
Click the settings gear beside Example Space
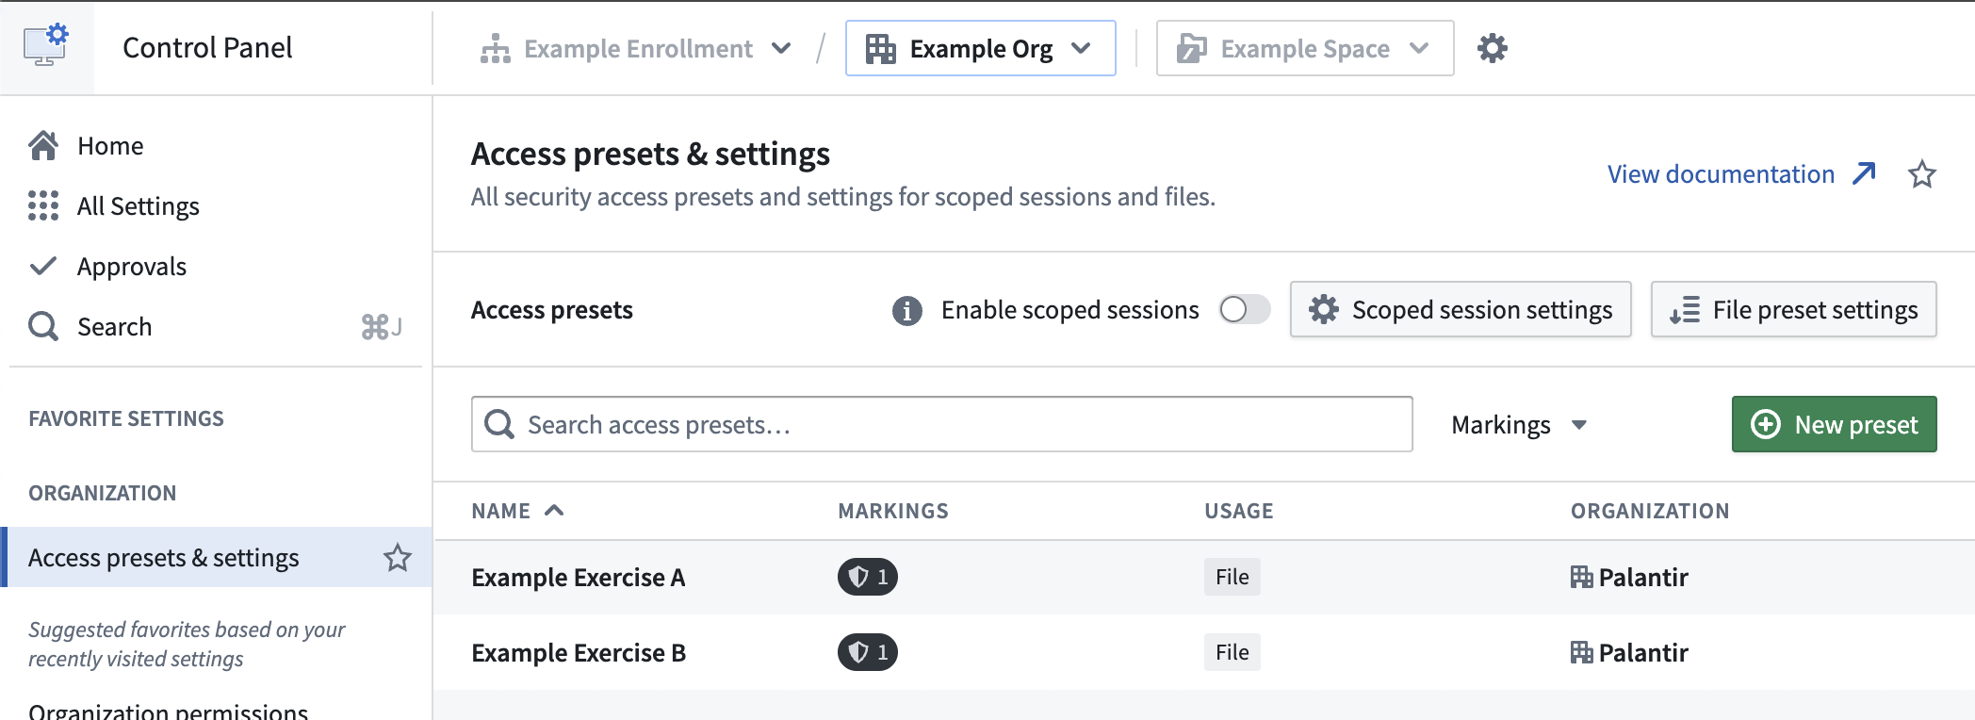pyautogui.click(x=1492, y=47)
